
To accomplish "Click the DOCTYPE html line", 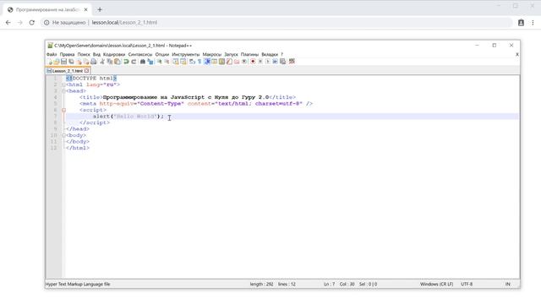I will pyautogui.click(x=91, y=79).
